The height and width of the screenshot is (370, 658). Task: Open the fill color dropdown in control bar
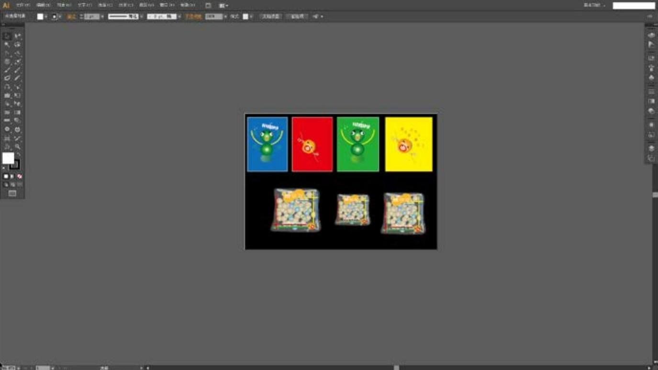(x=46, y=16)
